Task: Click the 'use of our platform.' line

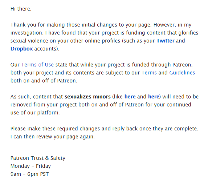Action: 35,113
